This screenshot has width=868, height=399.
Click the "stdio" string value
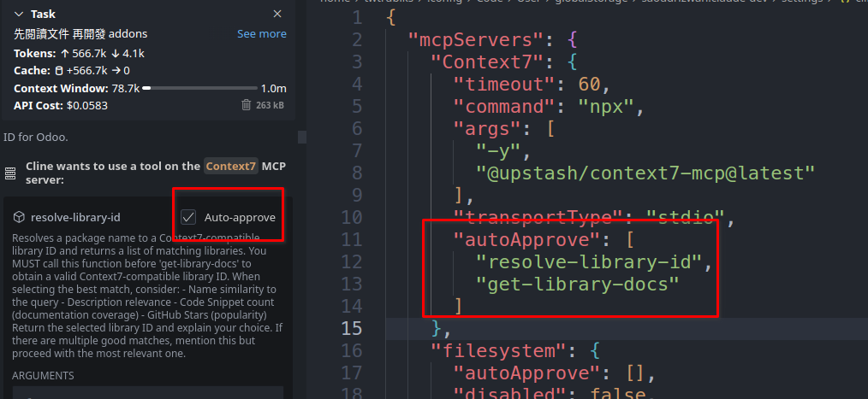click(x=684, y=217)
